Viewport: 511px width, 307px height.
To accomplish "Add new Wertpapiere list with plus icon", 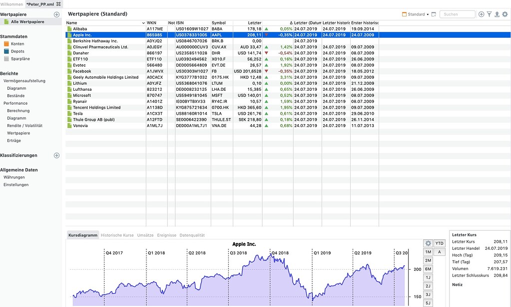I will click(x=56, y=15).
